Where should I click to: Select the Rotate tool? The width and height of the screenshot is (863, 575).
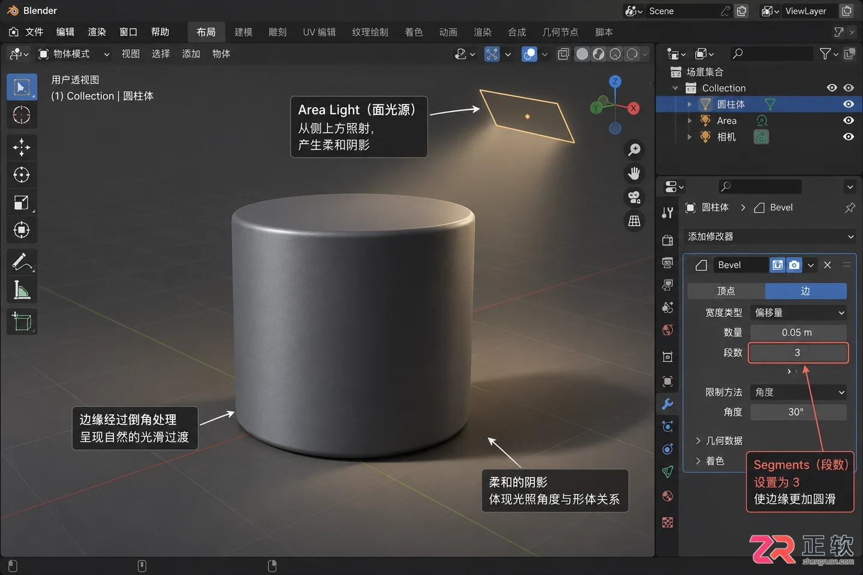(22, 175)
